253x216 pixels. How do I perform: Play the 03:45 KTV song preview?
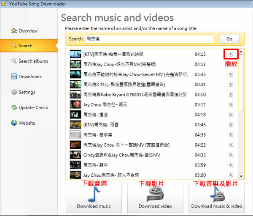click(231, 125)
